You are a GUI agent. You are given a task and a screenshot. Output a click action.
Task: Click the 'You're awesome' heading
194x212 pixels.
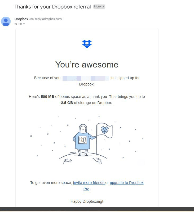coord(87,65)
